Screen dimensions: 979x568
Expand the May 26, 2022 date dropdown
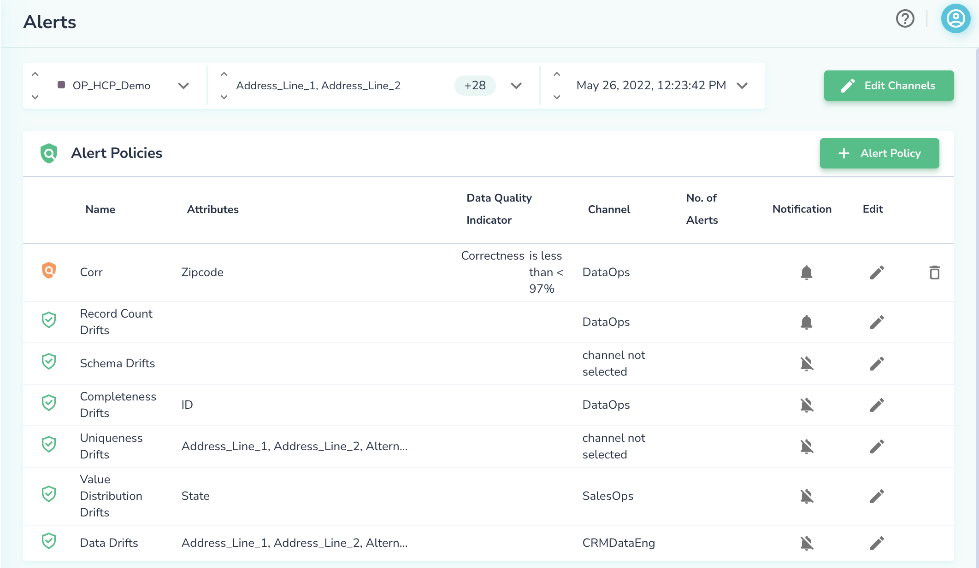[x=742, y=86]
